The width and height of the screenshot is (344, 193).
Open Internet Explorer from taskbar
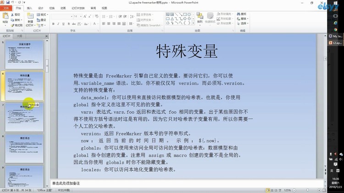coord(335,22)
